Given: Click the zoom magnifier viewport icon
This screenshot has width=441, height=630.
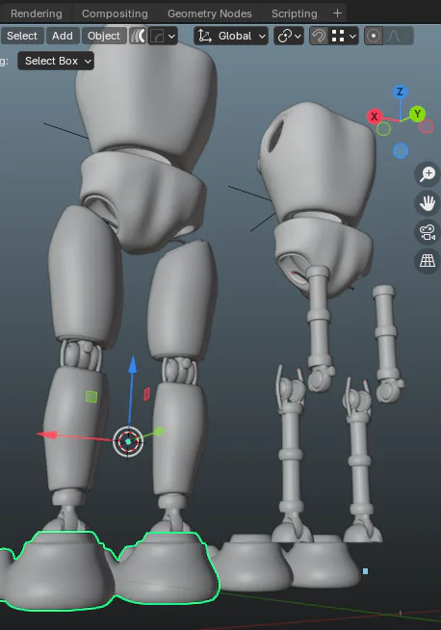Looking at the screenshot, I should (428, 174).
